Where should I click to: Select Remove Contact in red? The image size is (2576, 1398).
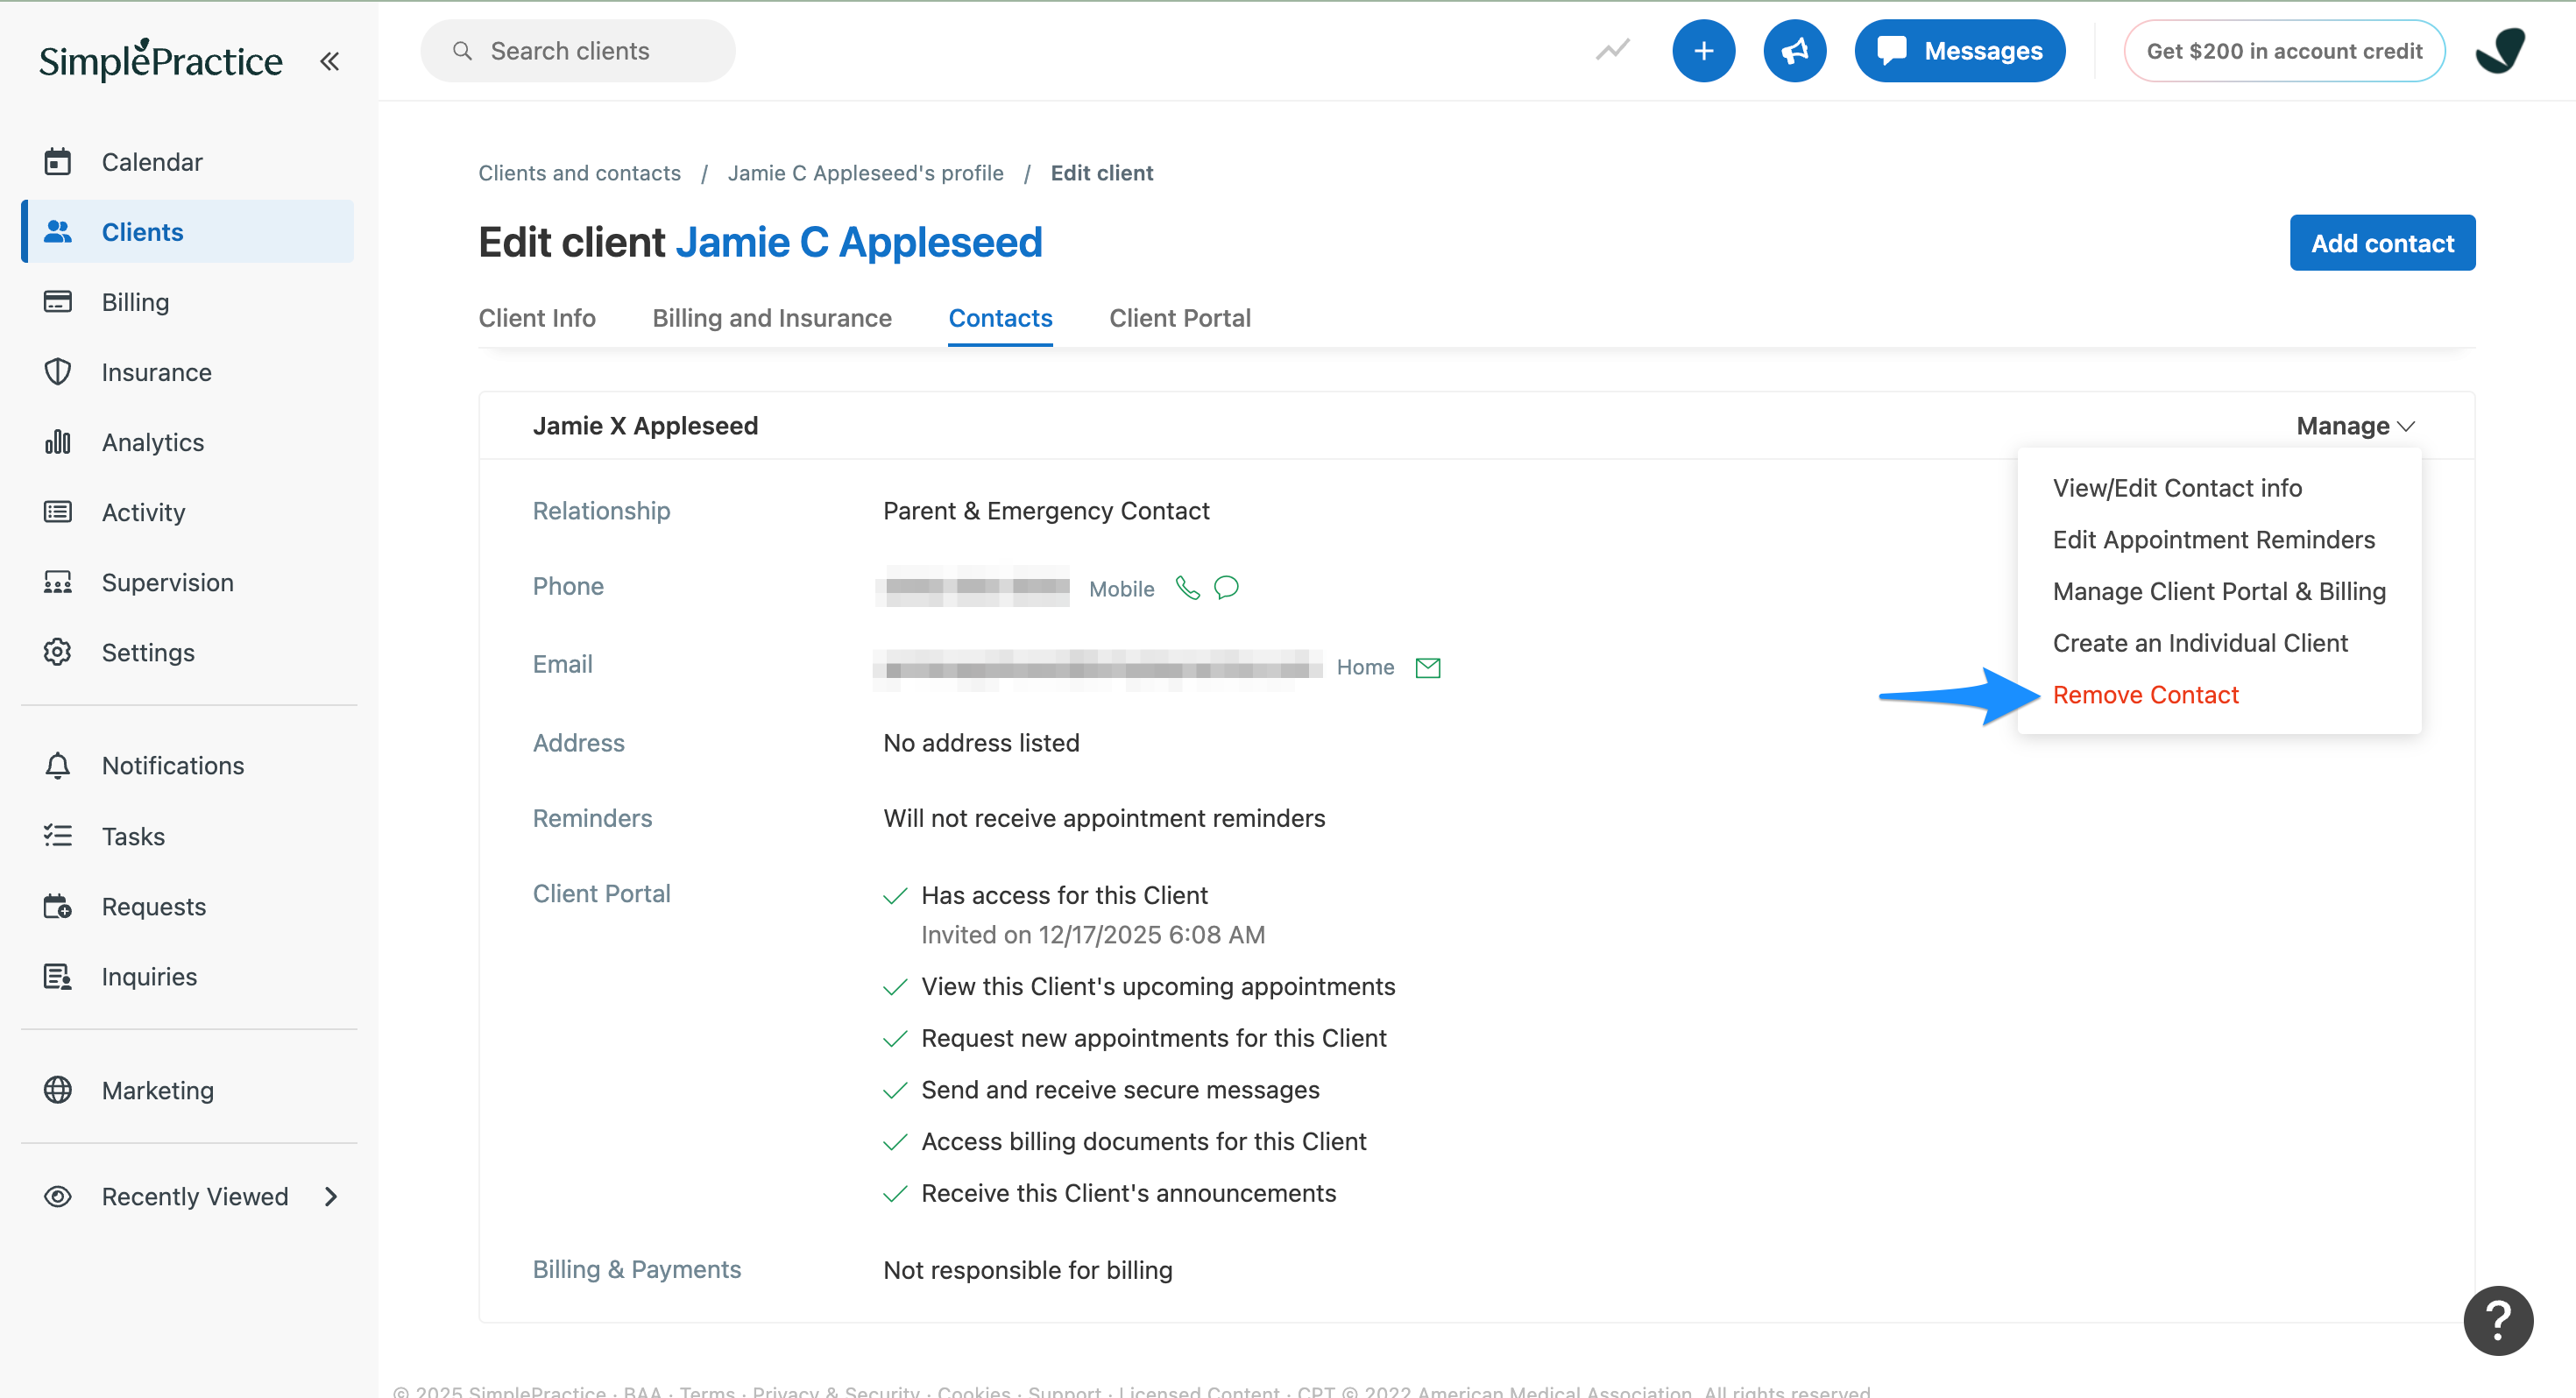click(x=2145, y=695)
